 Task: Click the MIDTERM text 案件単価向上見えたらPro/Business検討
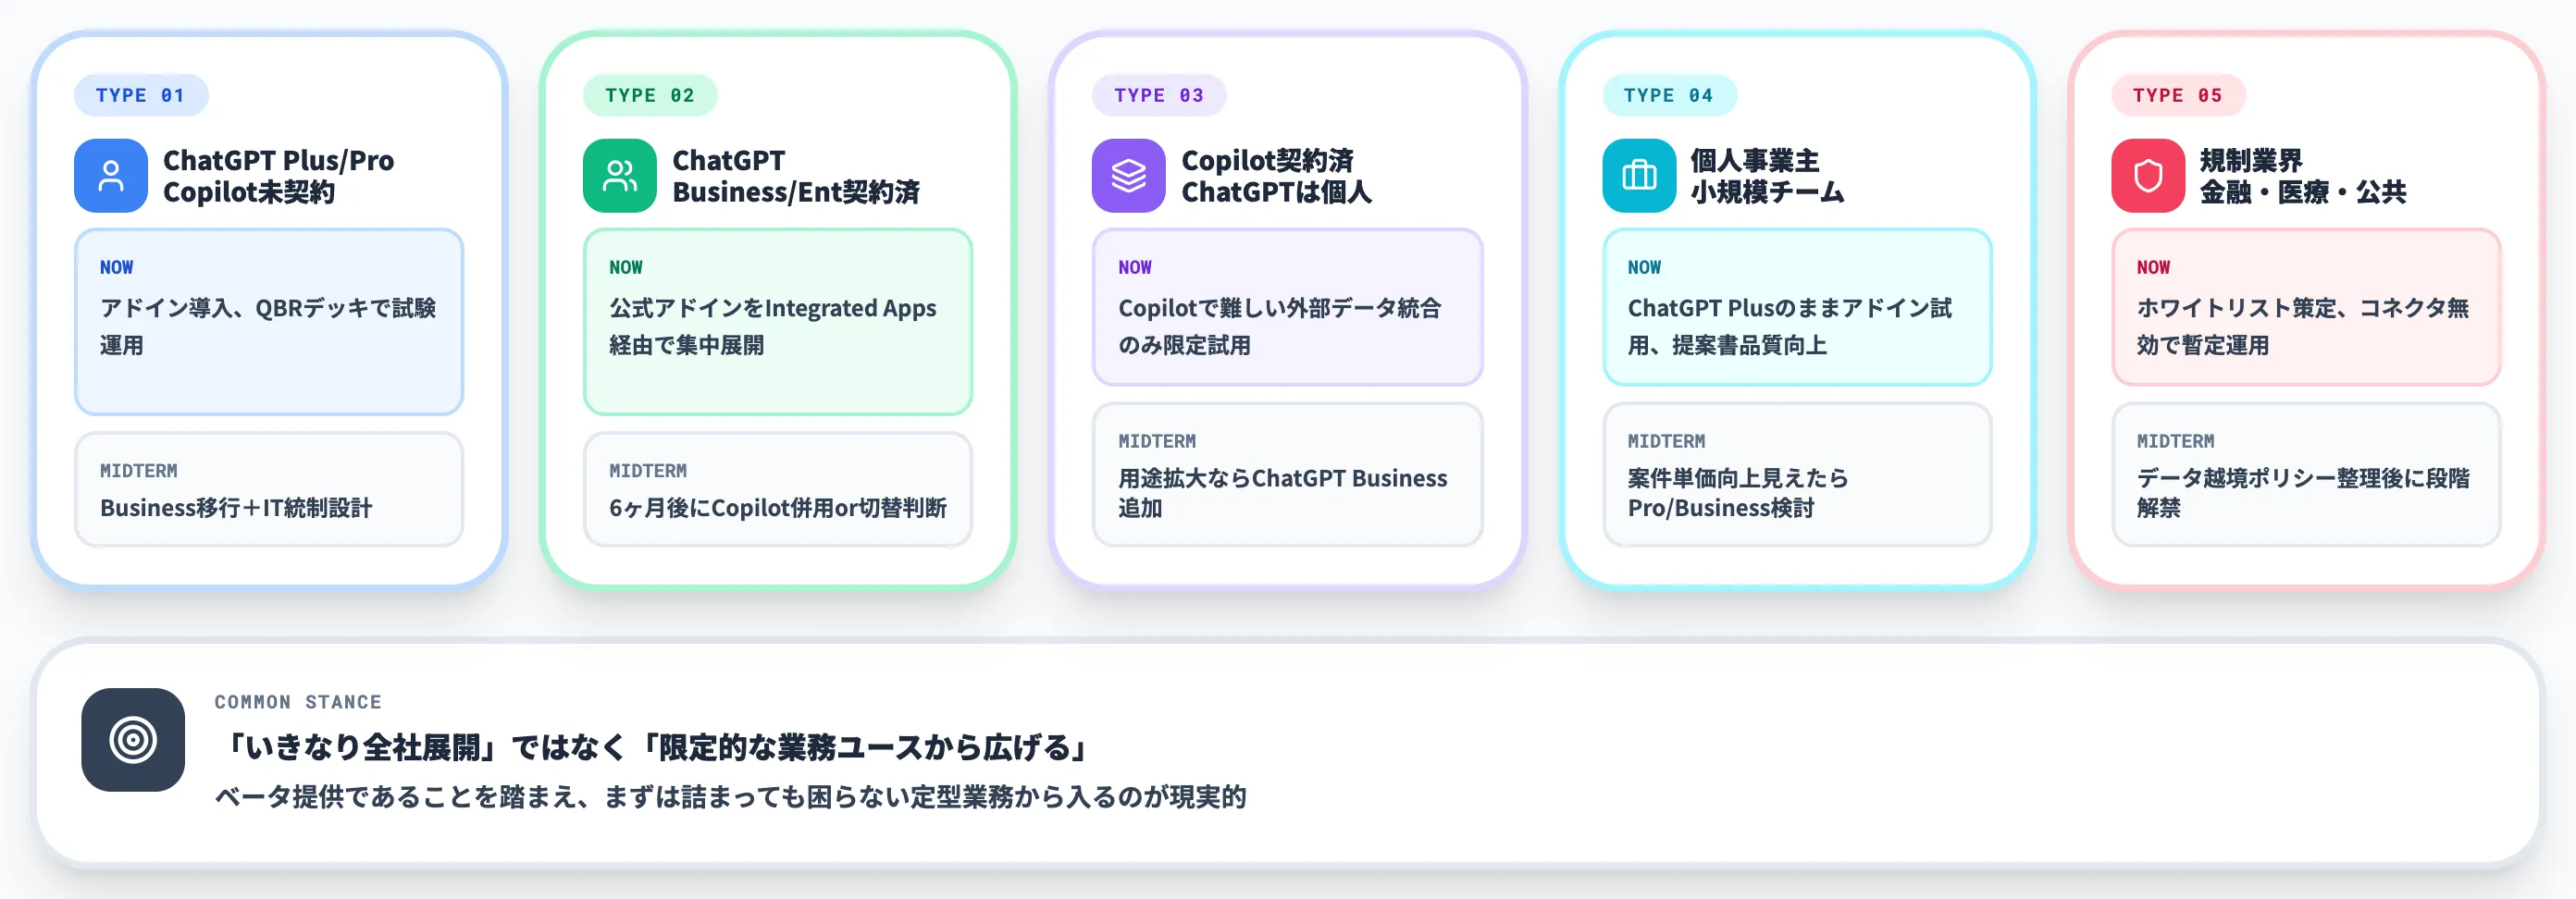tap(1738, 493)
